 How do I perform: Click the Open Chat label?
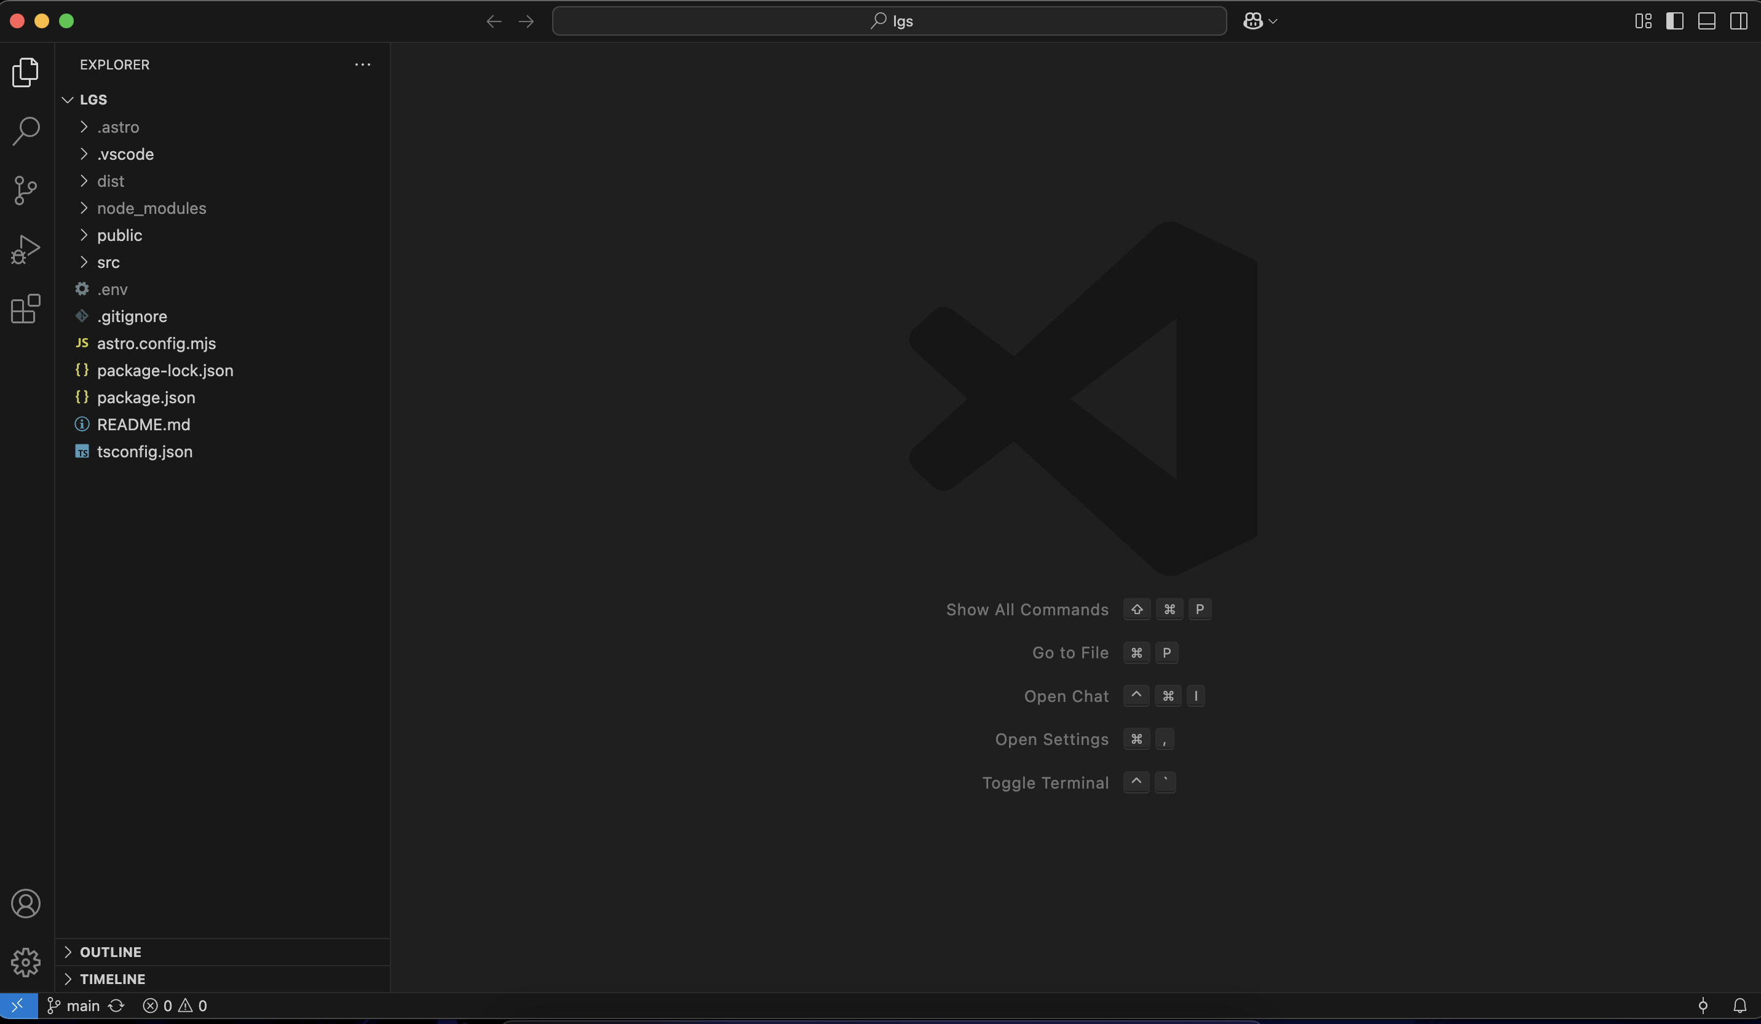[1066, 696]
